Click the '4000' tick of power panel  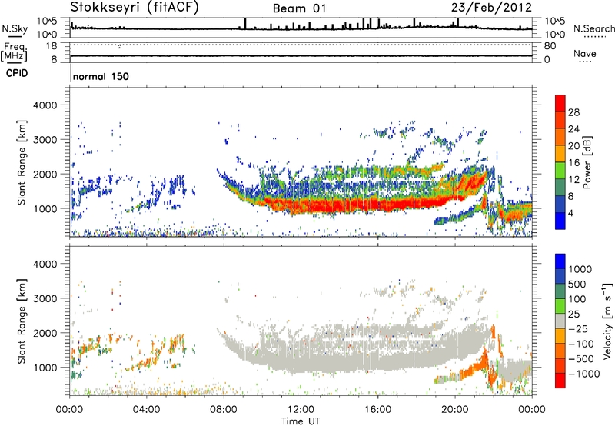click(x=45, y=105)
